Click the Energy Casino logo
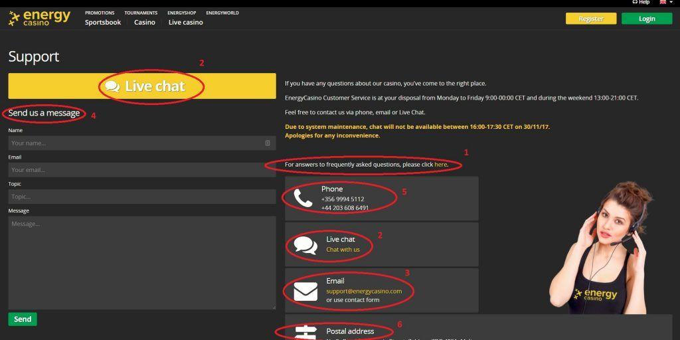The image size is (680, 340). [39, 18]
